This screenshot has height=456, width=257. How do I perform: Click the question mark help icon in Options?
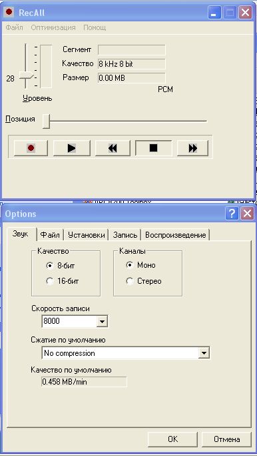click(x=232, y=214)
